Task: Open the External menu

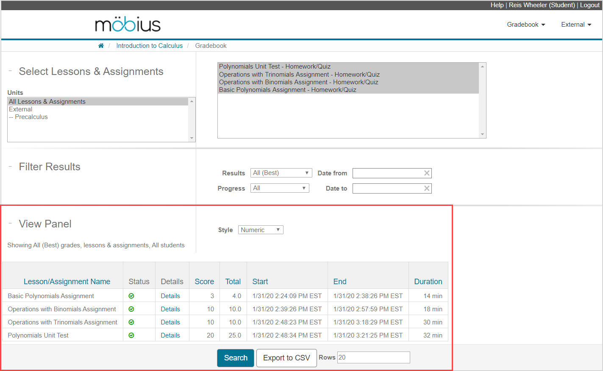Action: pos(576,25)
